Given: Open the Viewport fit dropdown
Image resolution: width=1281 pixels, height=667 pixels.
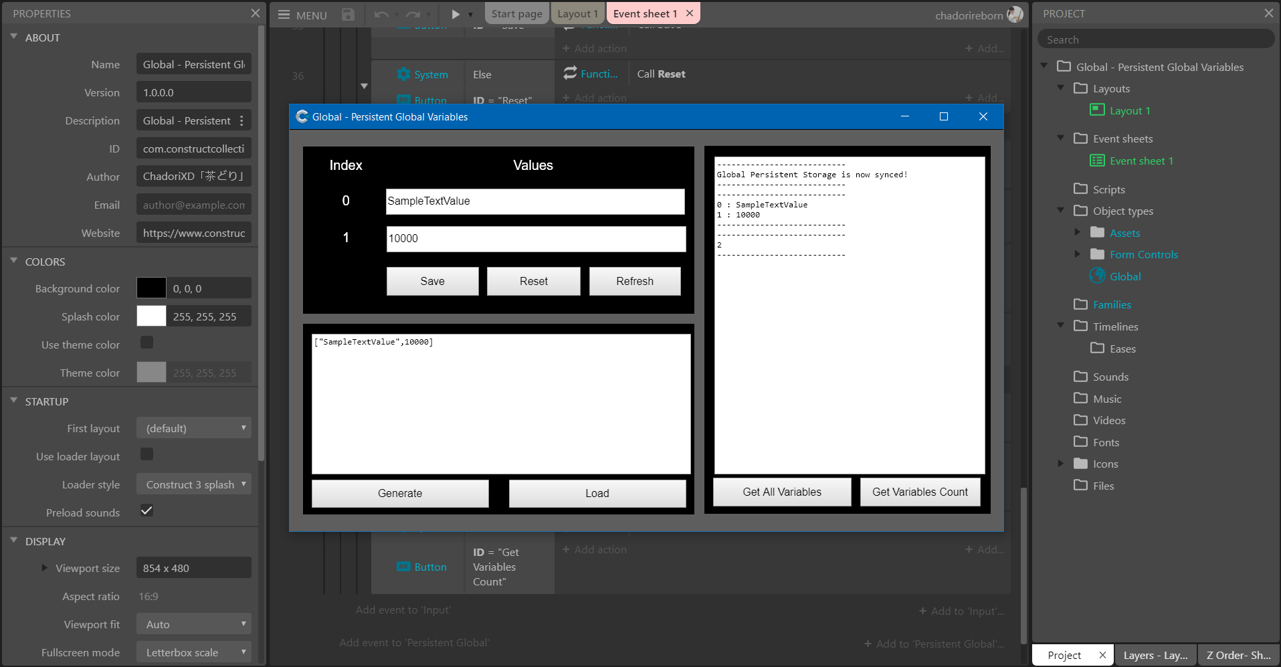Looking at the screenshot, I should (194, 624).
